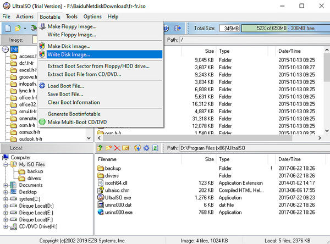The width and height of the screenshot is (330, 244).
Task: Click the red X delete icon in Local toolbar
Action: [118, 148]
